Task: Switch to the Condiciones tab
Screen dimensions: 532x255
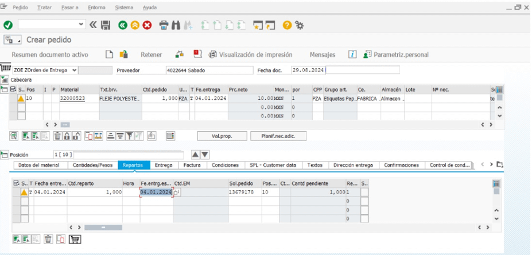Action: [x=225, y=165]
